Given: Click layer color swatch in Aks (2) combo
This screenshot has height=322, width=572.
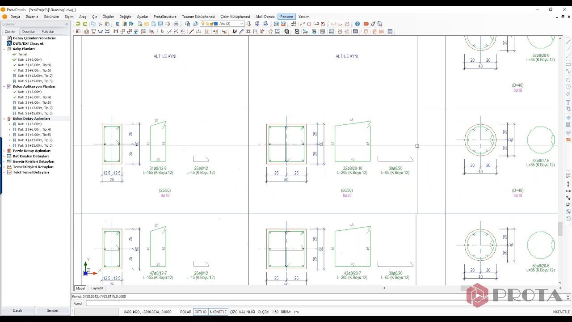Looking at the screenshot, I should pyautogui.click(x=216, y=24).
